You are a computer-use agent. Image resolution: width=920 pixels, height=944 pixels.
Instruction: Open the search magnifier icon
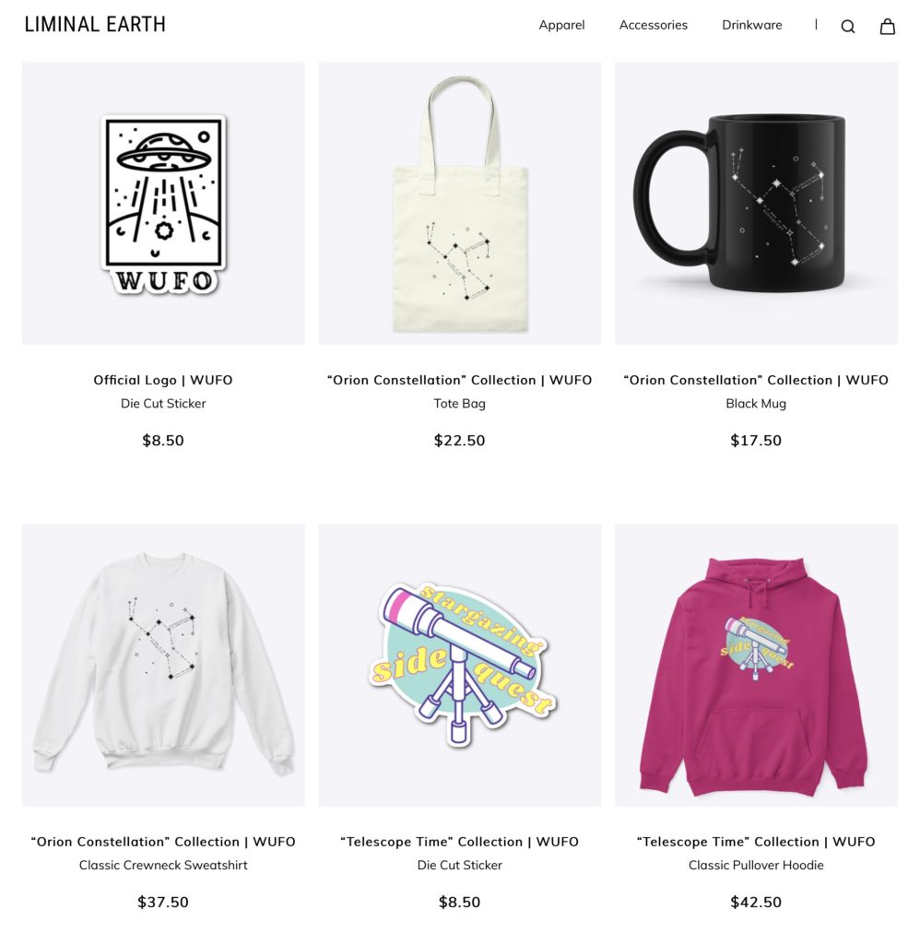click(x=848, y=27)
